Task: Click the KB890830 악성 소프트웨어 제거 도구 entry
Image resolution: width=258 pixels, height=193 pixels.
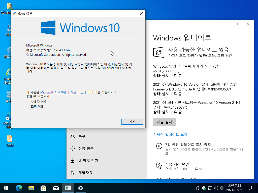Action: click(187, 71)
